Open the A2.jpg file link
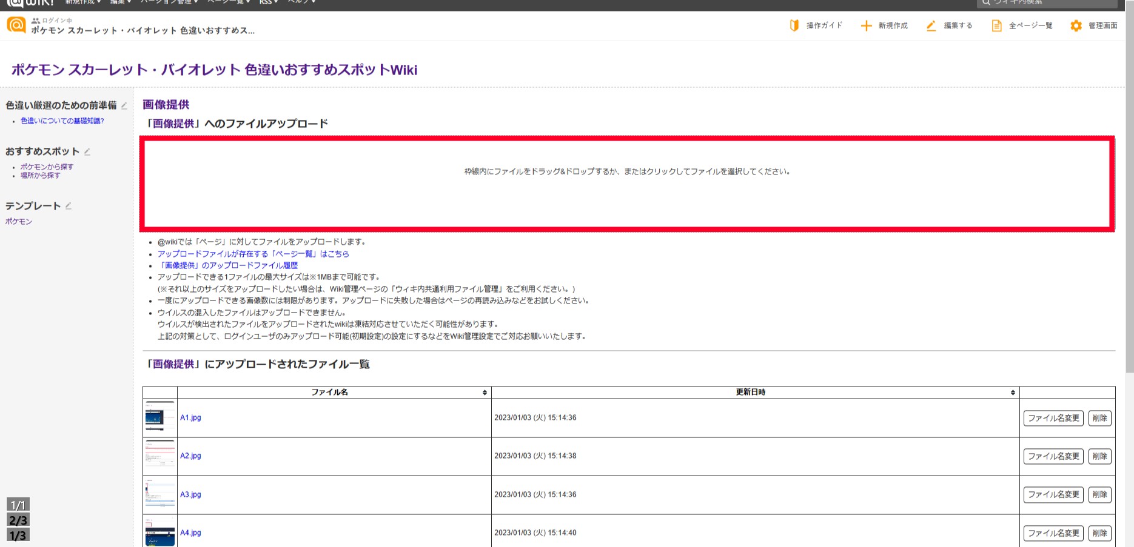 tap(190, 456)
